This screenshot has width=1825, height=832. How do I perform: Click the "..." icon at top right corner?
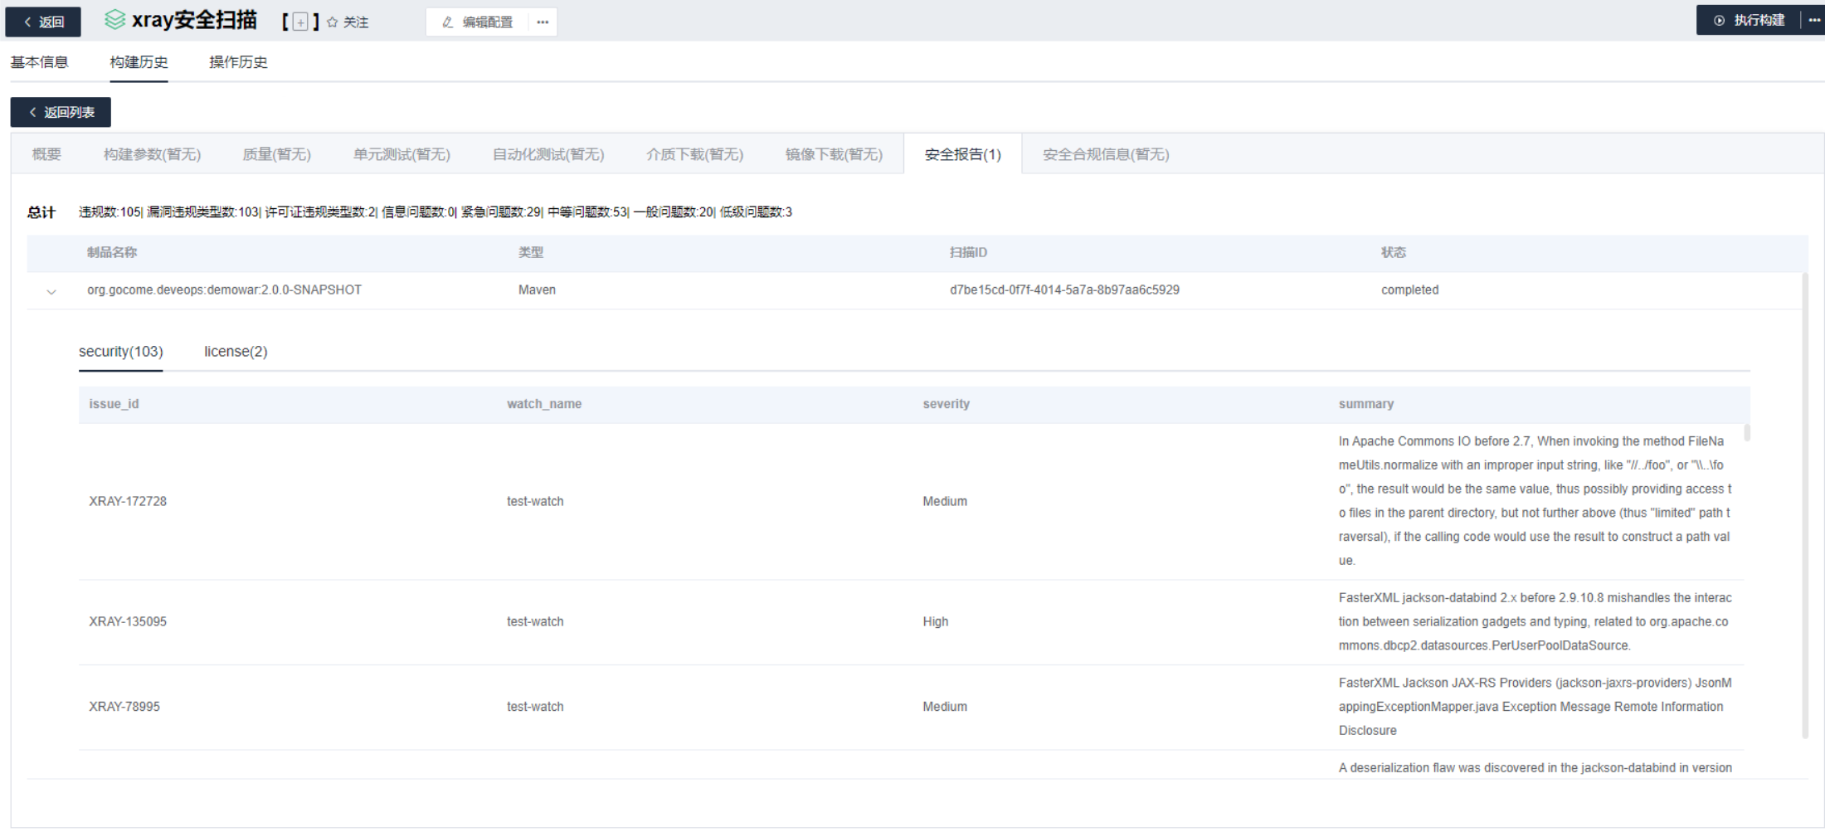click(1811, 20)
